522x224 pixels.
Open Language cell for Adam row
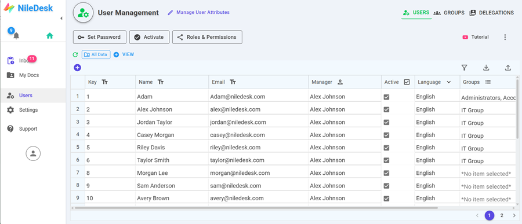(437, 97)
